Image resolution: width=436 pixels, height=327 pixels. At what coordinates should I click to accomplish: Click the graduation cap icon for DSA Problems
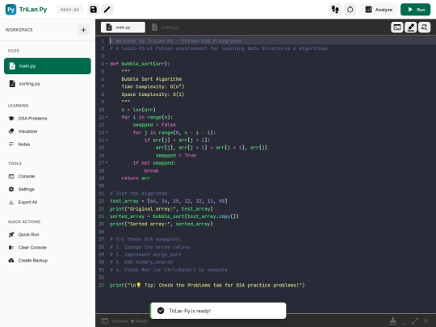[11, 119]
